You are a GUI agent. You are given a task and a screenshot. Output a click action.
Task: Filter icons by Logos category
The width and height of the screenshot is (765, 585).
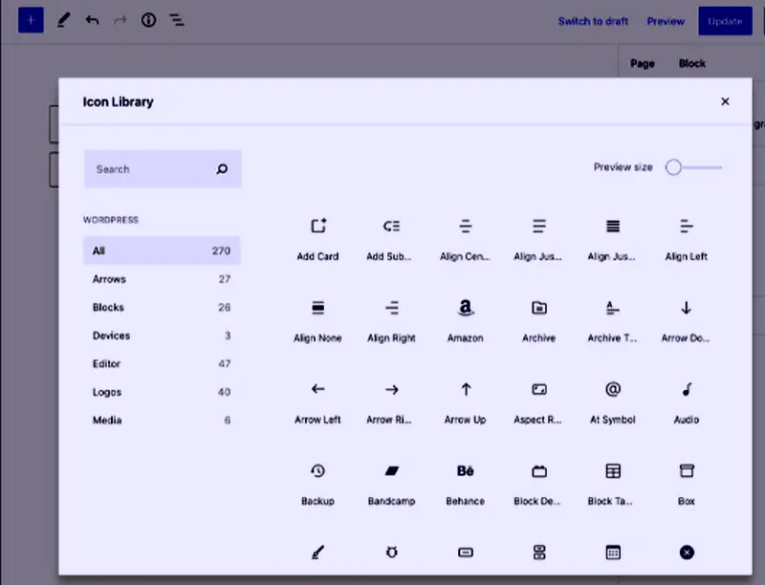coord(162,392)
